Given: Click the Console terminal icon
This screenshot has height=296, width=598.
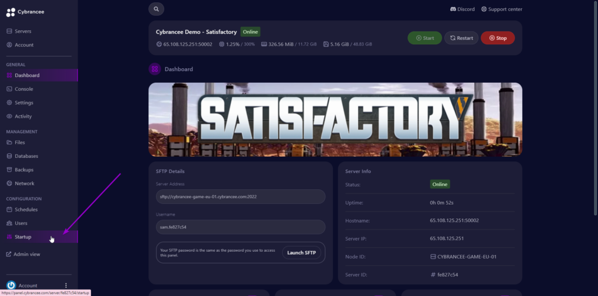Looking at the screenshot, I should click(x=9, y=89).
